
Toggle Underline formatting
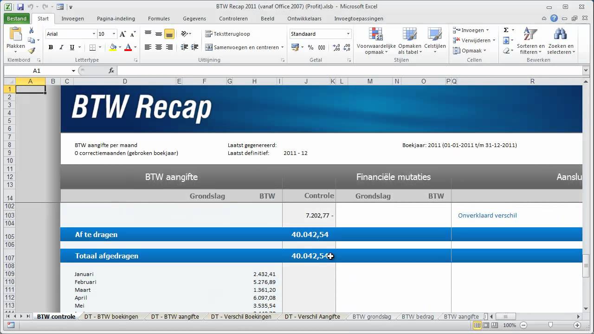(72, 47)
